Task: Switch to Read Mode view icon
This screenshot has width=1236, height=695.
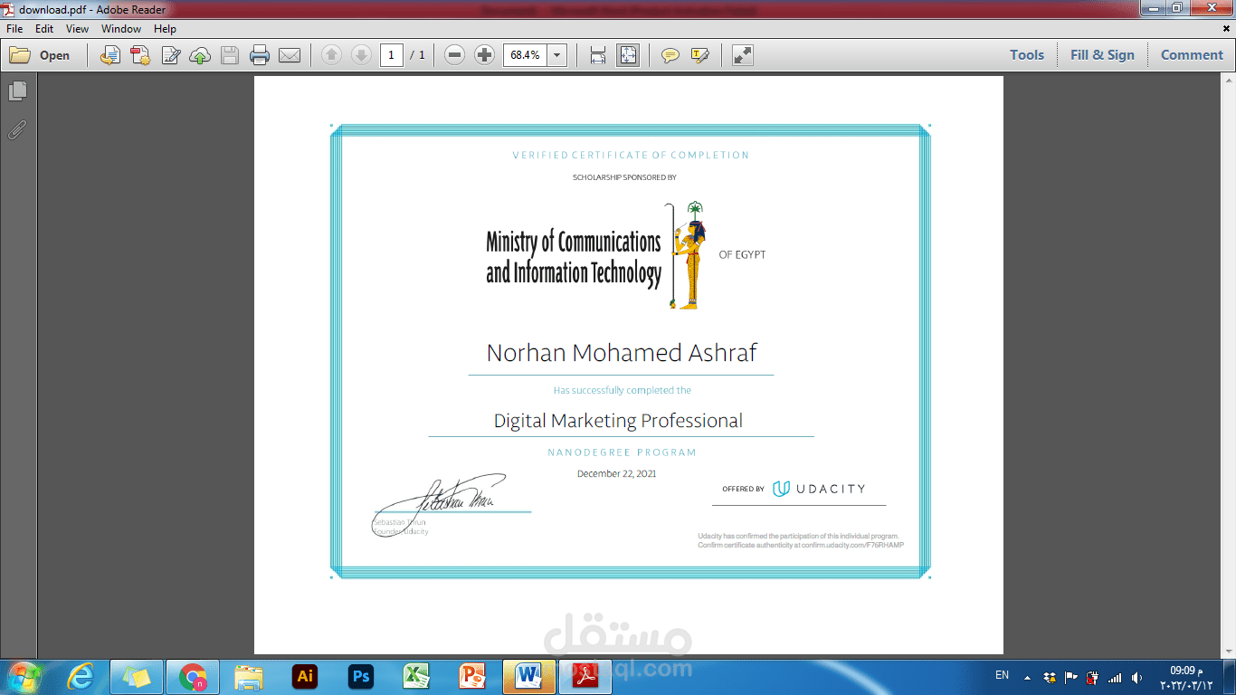Action: tap(743, 55)
